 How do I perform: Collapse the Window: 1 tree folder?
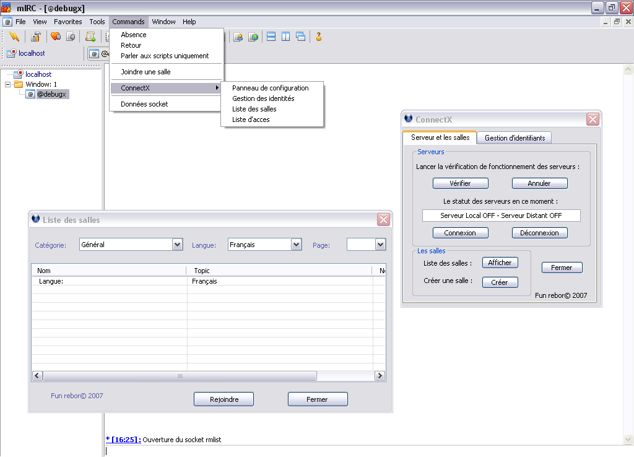(7, 84)
